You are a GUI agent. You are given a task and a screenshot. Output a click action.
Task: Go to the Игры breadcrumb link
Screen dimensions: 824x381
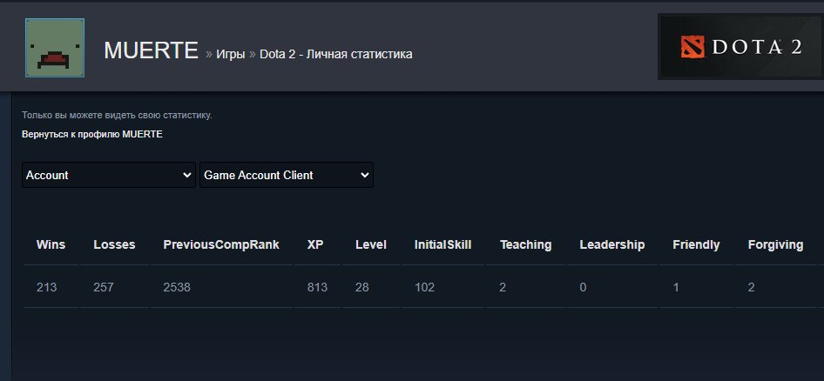click(231, 54)
